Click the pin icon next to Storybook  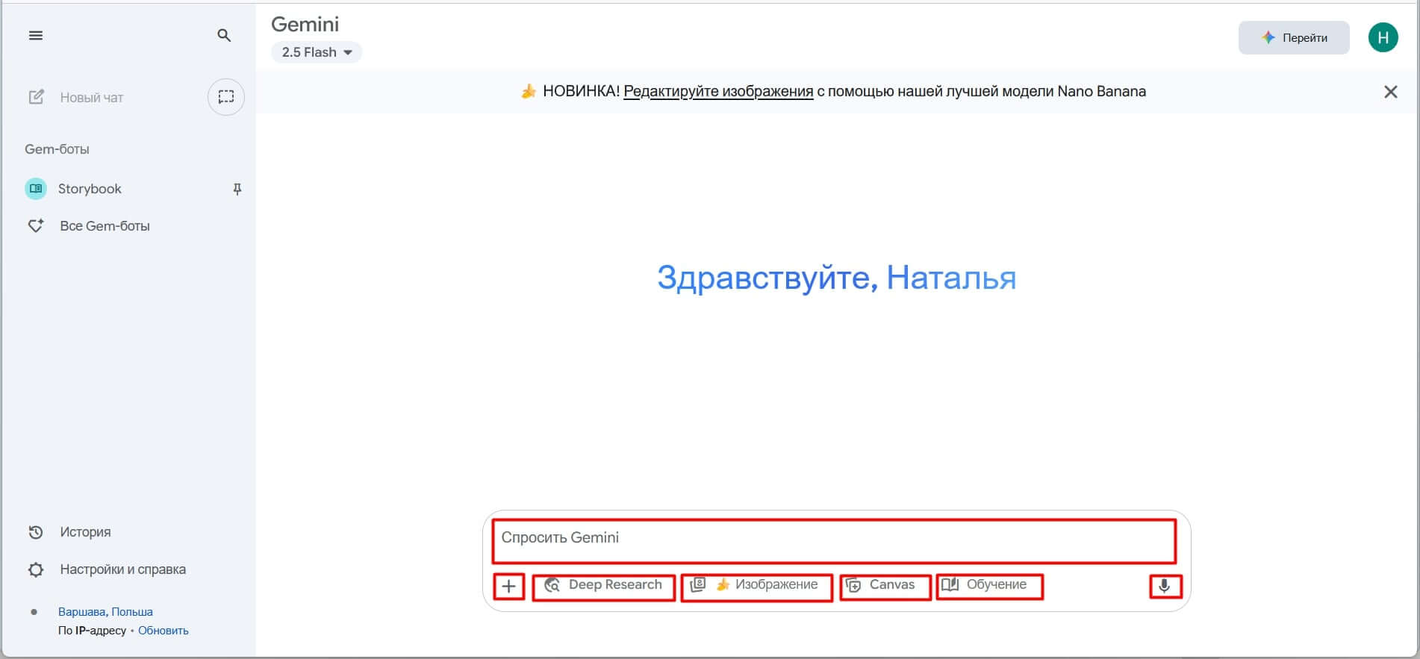237,189
